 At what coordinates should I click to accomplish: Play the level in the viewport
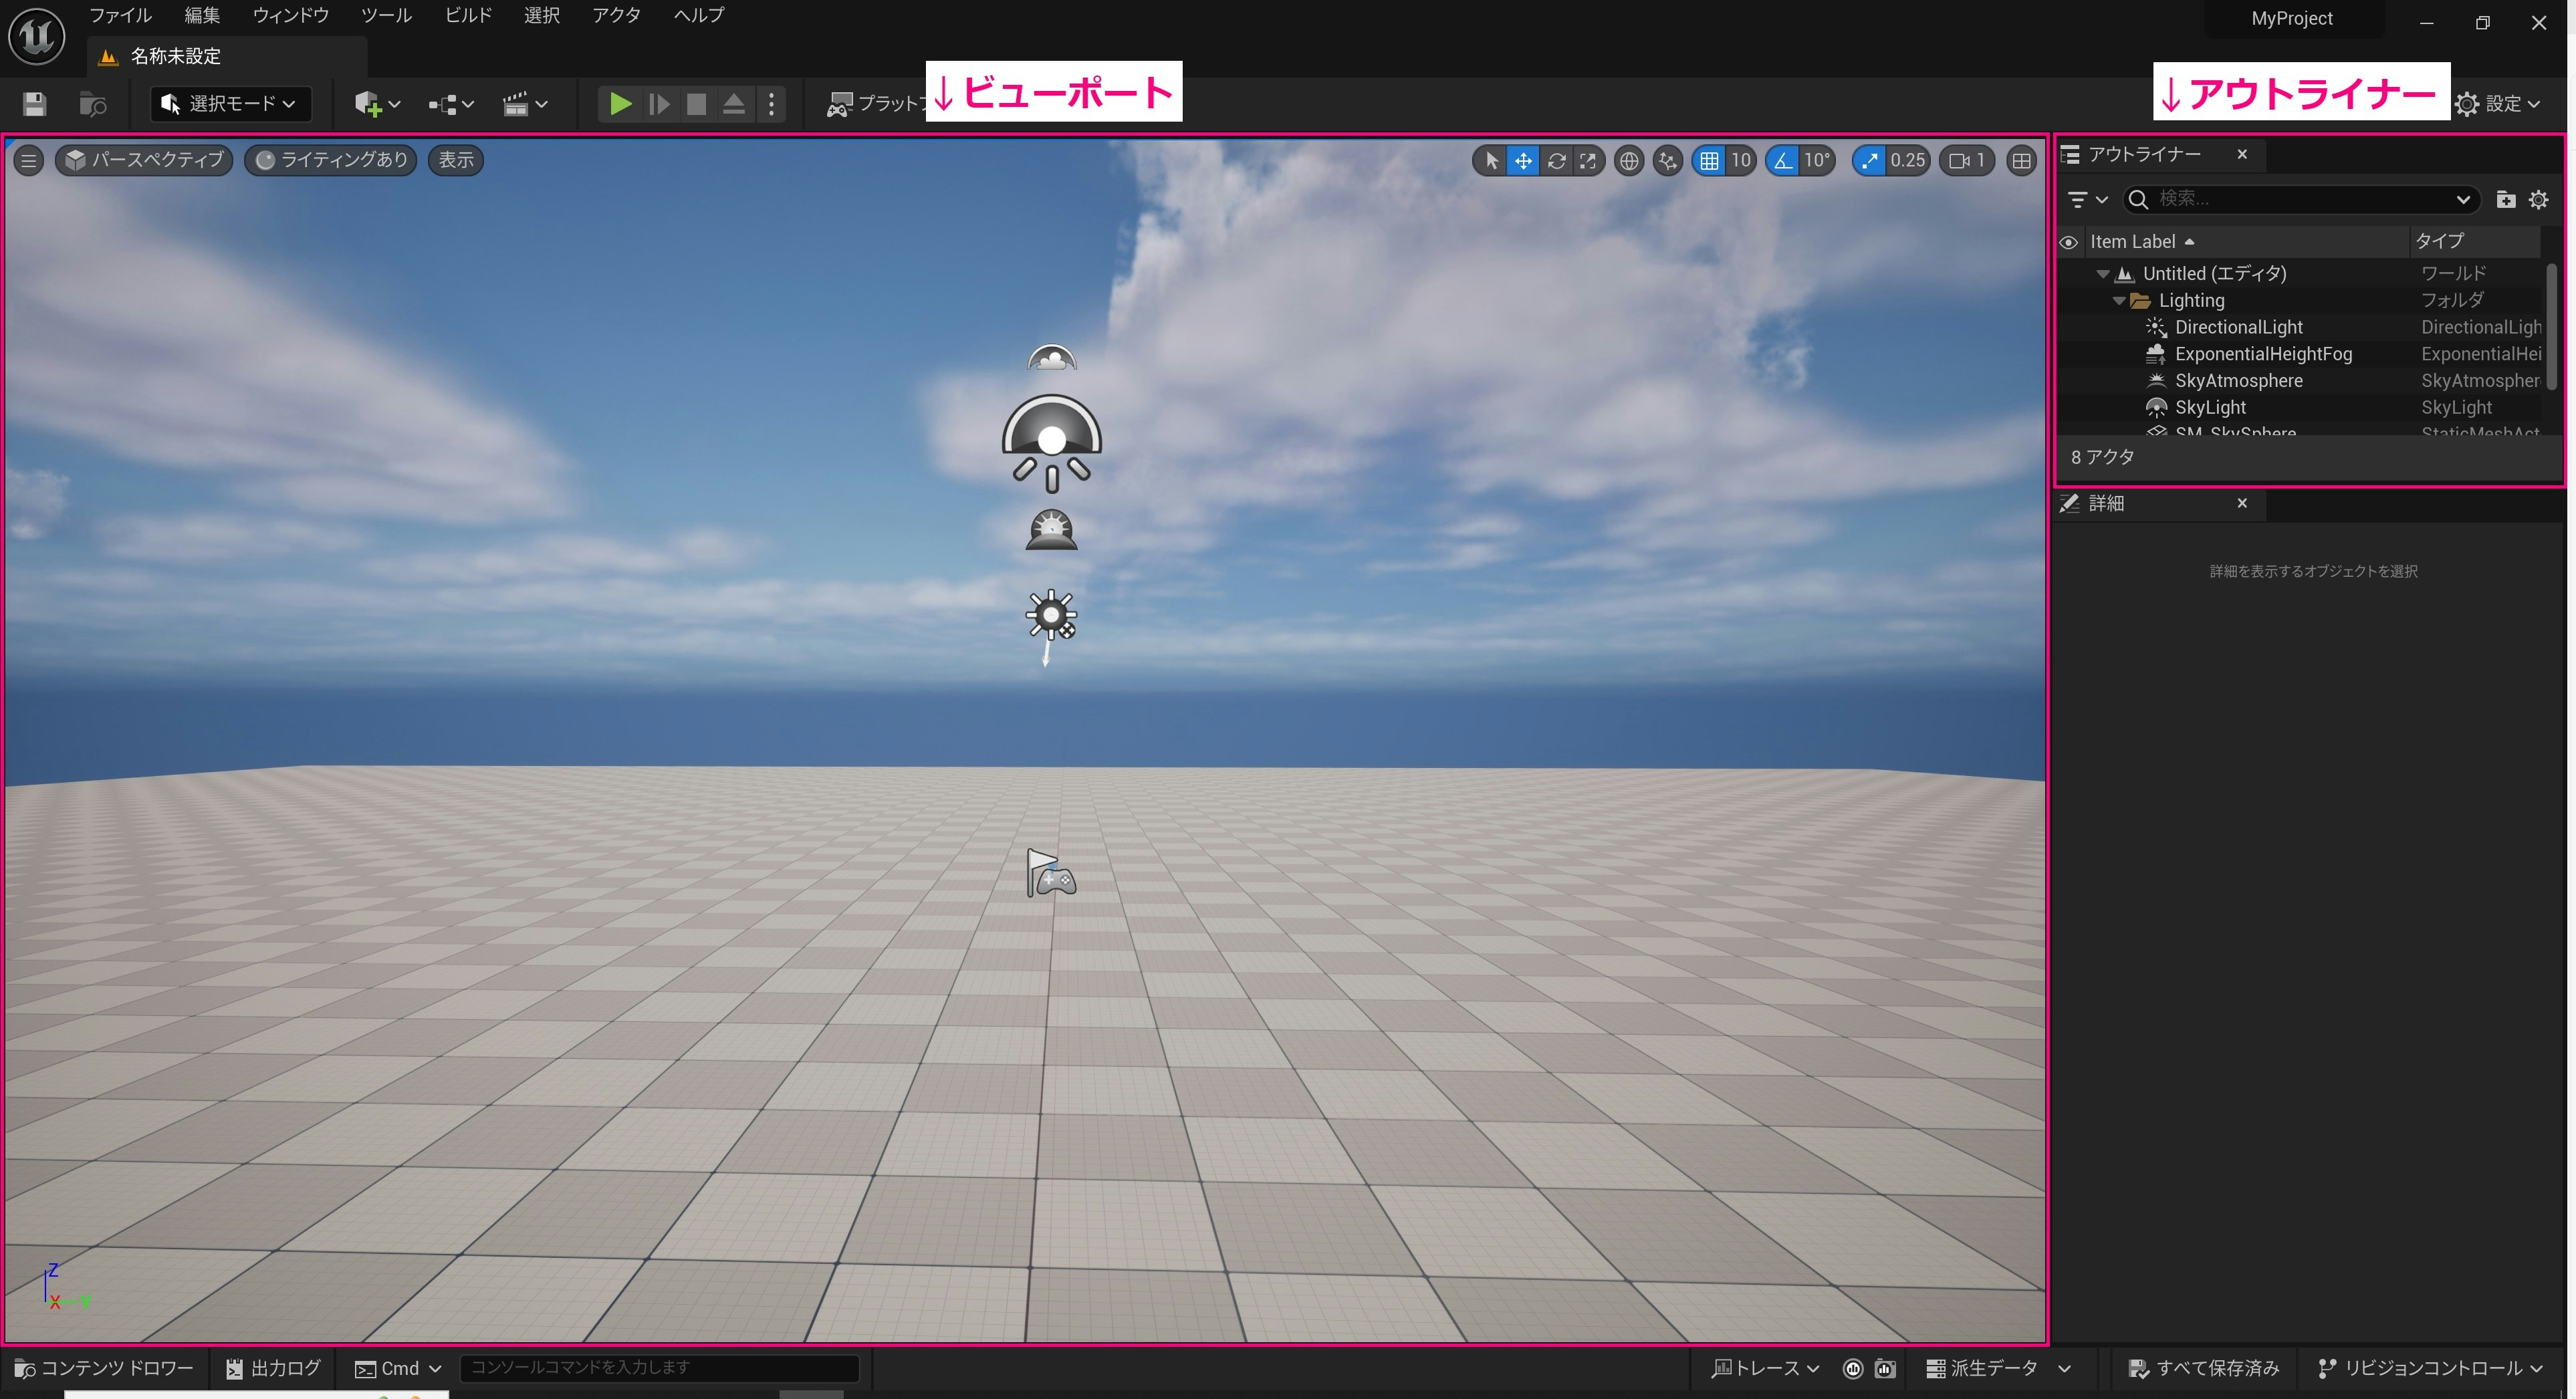620,103
